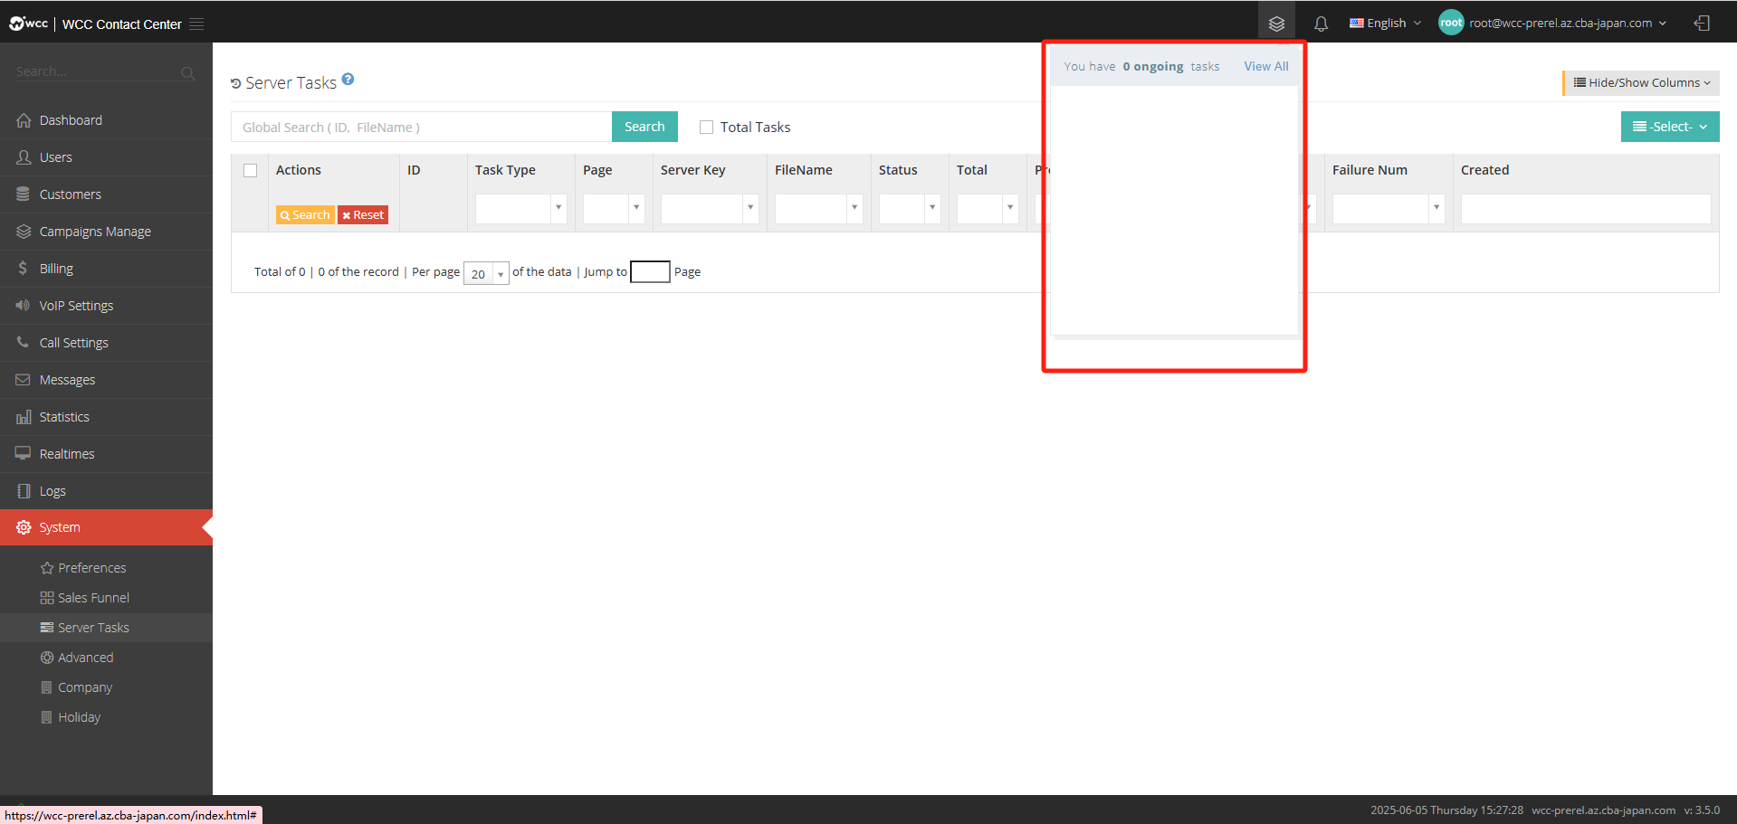Open the Task Type filter dropdown

tap(521, 208)
